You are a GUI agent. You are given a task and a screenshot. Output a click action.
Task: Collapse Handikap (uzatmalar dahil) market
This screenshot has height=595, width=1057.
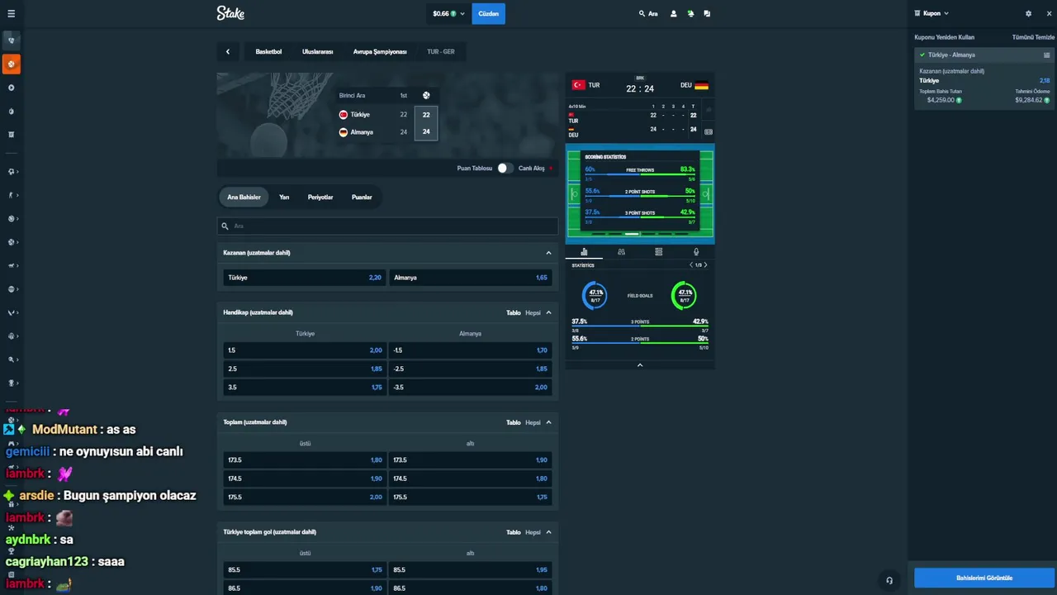click(x=548, y=312)
